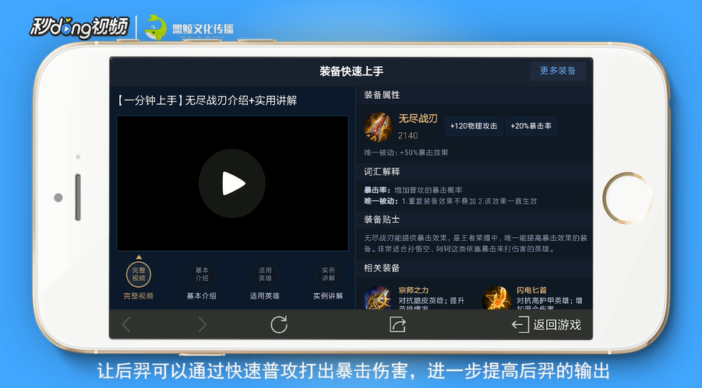This screenshot has height=388, width=702.
Task: Reload the page with refresh icon
Action: point(278,324)
